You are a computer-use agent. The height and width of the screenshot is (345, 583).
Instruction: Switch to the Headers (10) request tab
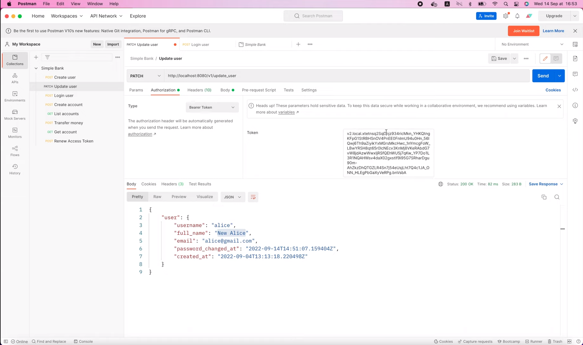click(x=199, y=90)
